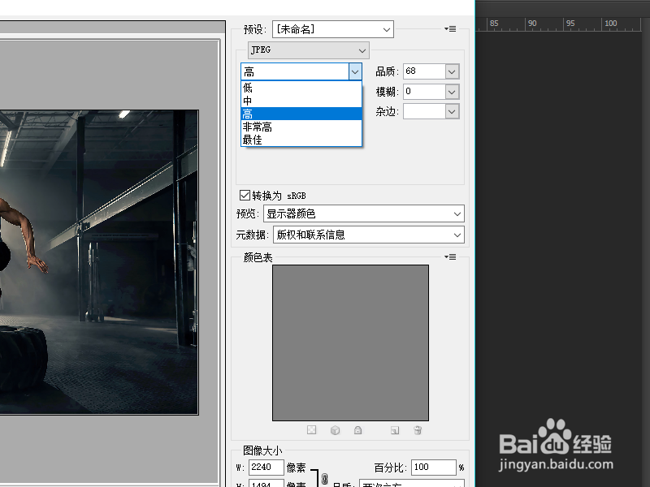Collapse the compression quality combo box arrow
This screenshot has width=650, height=487.
(355, 71)
